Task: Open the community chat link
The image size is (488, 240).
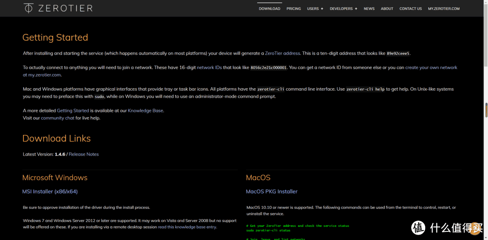Action: click(x=57, y=118)
